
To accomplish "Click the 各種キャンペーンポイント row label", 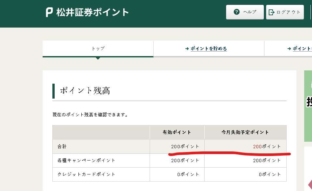I will click(86, 161).
